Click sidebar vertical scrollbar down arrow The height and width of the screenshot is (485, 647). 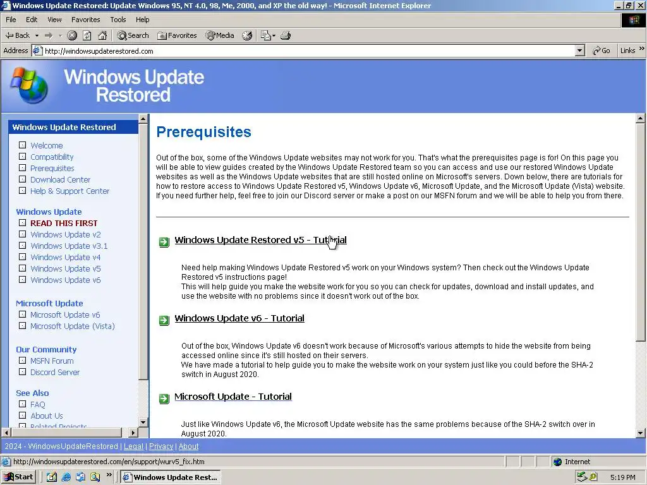click(143, 422)
